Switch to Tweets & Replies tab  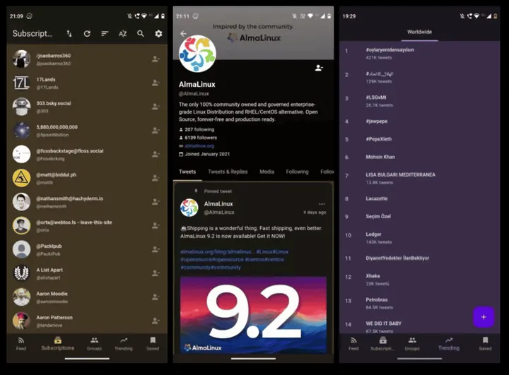228,172
